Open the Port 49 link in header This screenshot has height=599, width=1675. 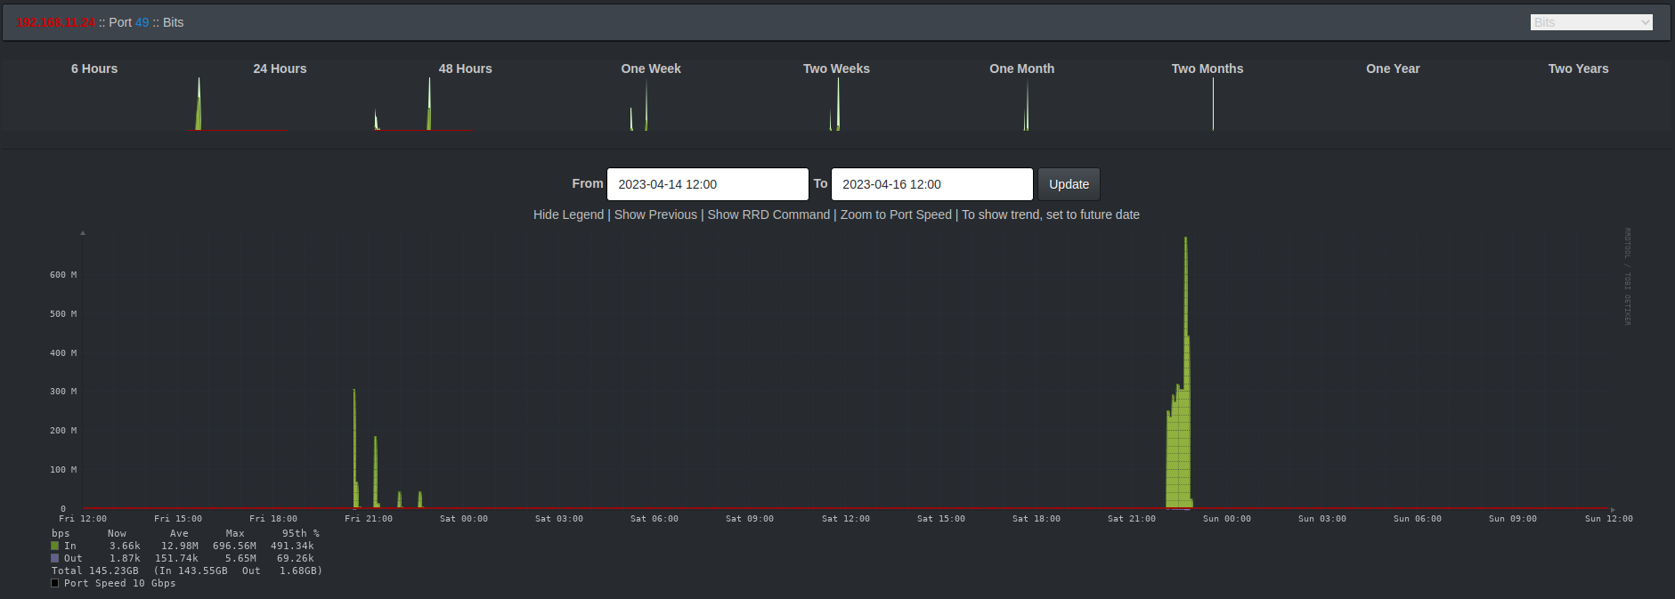point(142,22)
